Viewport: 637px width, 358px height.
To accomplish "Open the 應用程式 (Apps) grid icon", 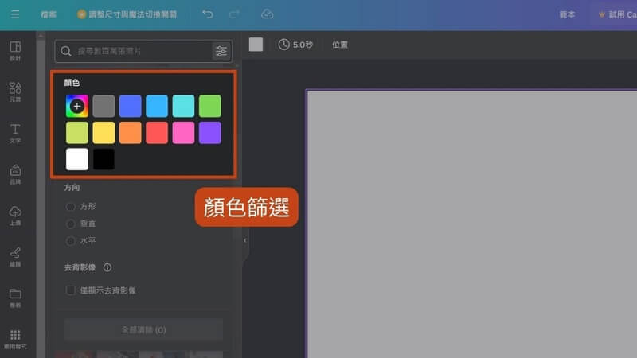I will (15, 339).
